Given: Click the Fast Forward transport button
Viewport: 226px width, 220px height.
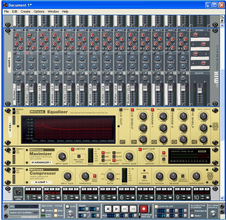Looking at the screenshot, I should coord(133,209).
